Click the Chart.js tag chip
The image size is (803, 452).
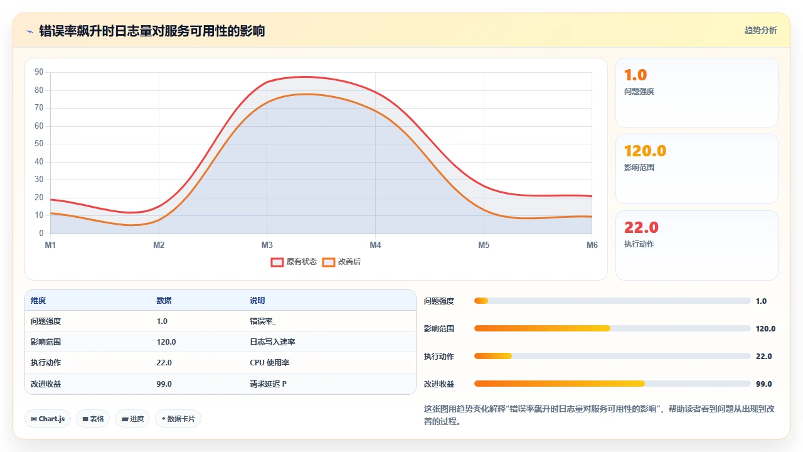click(48, 419)
